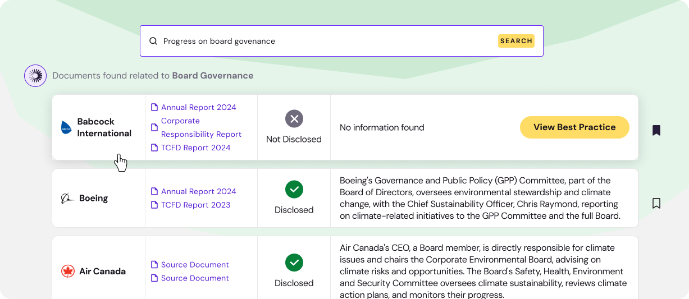Click the View Best Practice button

tap(574, 127)
